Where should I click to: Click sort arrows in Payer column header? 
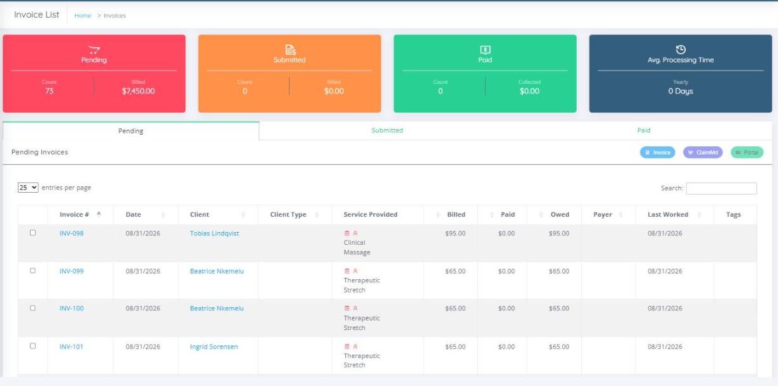pos(621,215)
